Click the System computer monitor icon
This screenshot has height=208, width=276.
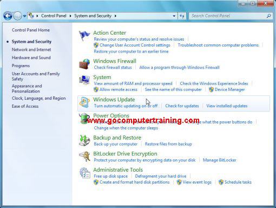click(84, 80)
